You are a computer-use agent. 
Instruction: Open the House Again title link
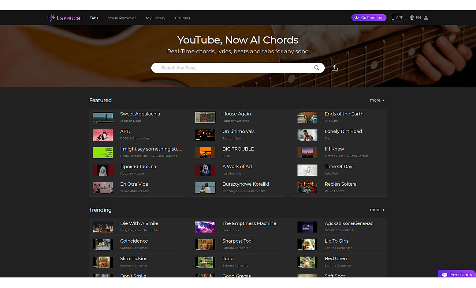(237, 114)
